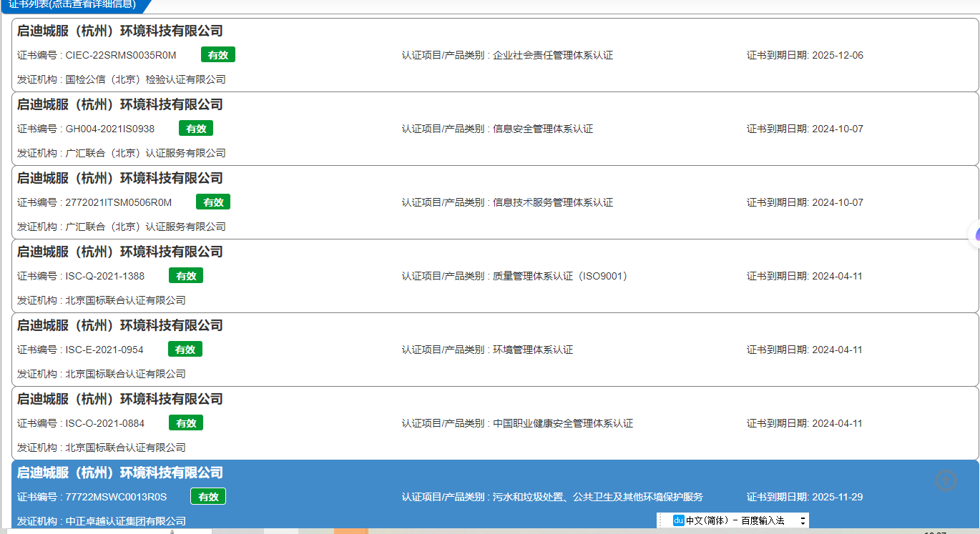Open company title of certificate ISC-O-2021-0884
This screenshot has height=534, width=980.
tap(120, 399)
